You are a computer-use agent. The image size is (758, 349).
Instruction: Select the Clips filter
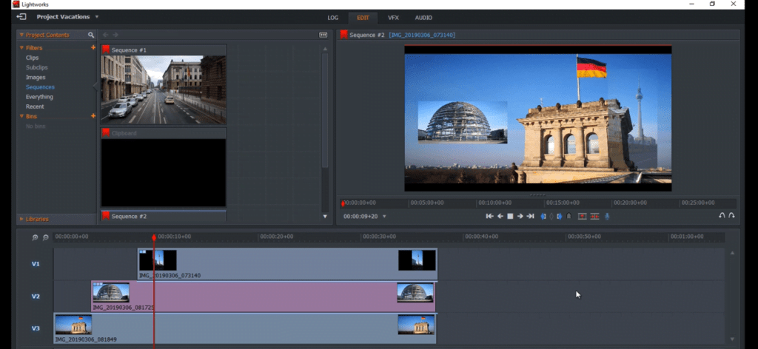pyautogui.click(x=33, y=58)
